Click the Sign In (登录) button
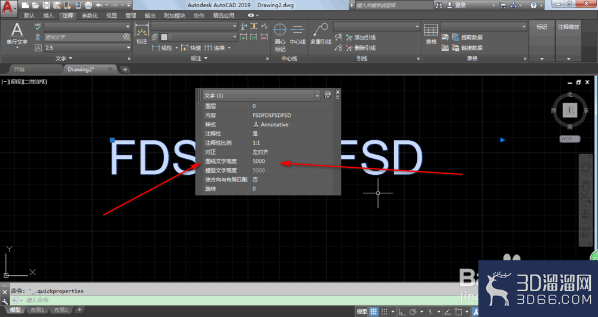The image size is (598, 317). click(x=456, y=5)
